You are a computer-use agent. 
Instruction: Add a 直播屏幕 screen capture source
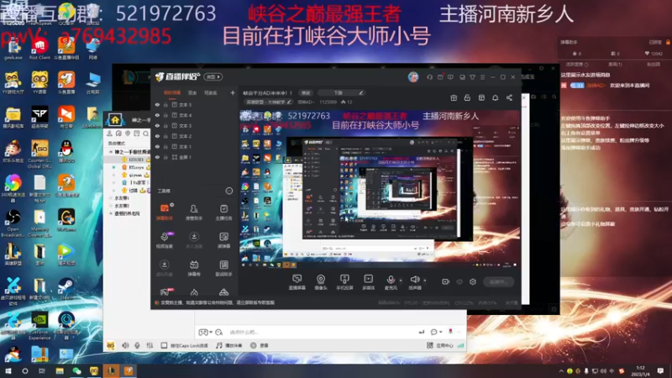click(x=297, y=282)
